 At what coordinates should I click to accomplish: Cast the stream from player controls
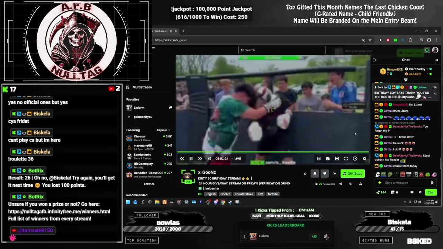[x=328, y=158]
